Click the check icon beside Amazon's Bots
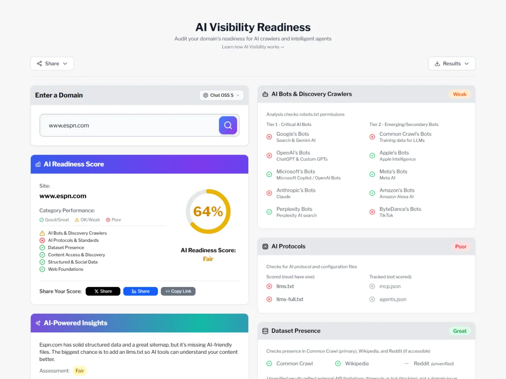Screen dimensions: 506x379 pyautogui.click(x=372, y=193)
